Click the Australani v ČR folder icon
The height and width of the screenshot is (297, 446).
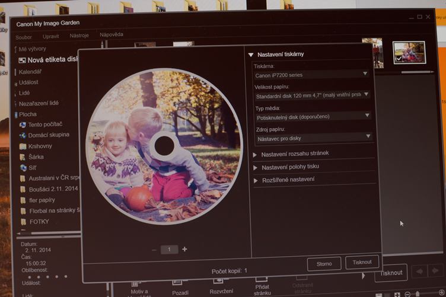(23, 178)
